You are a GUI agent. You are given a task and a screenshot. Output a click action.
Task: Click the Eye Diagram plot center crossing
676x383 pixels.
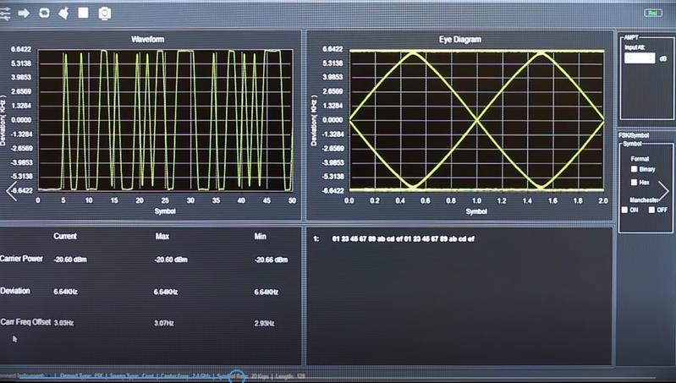coord(476,120)
